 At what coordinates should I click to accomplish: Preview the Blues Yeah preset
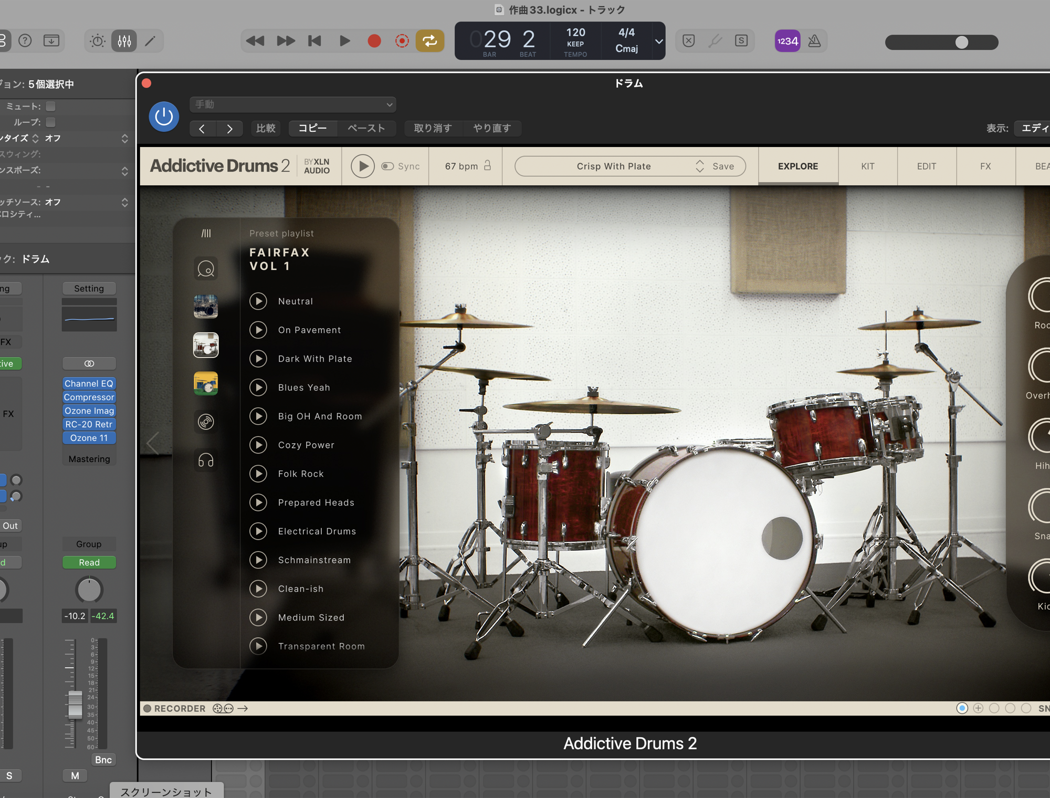tap(258, 387)
